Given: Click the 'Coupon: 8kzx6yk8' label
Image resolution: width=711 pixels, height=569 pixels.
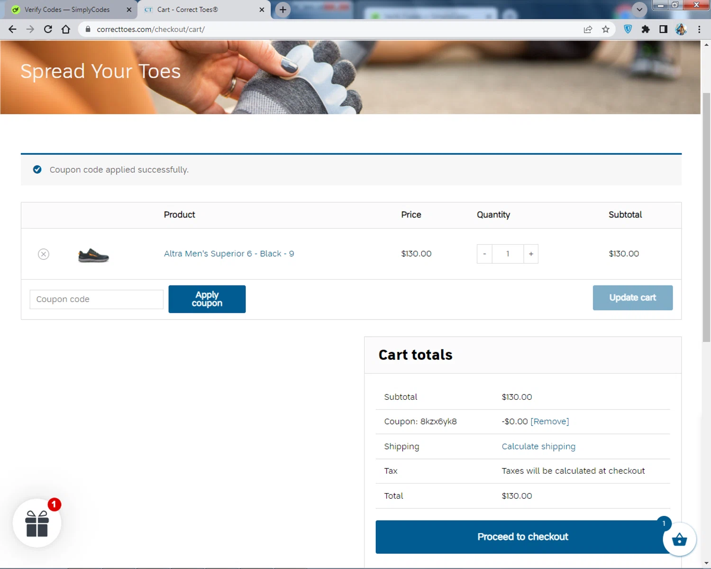Looking at the screenshot, I should pos(420,422).
